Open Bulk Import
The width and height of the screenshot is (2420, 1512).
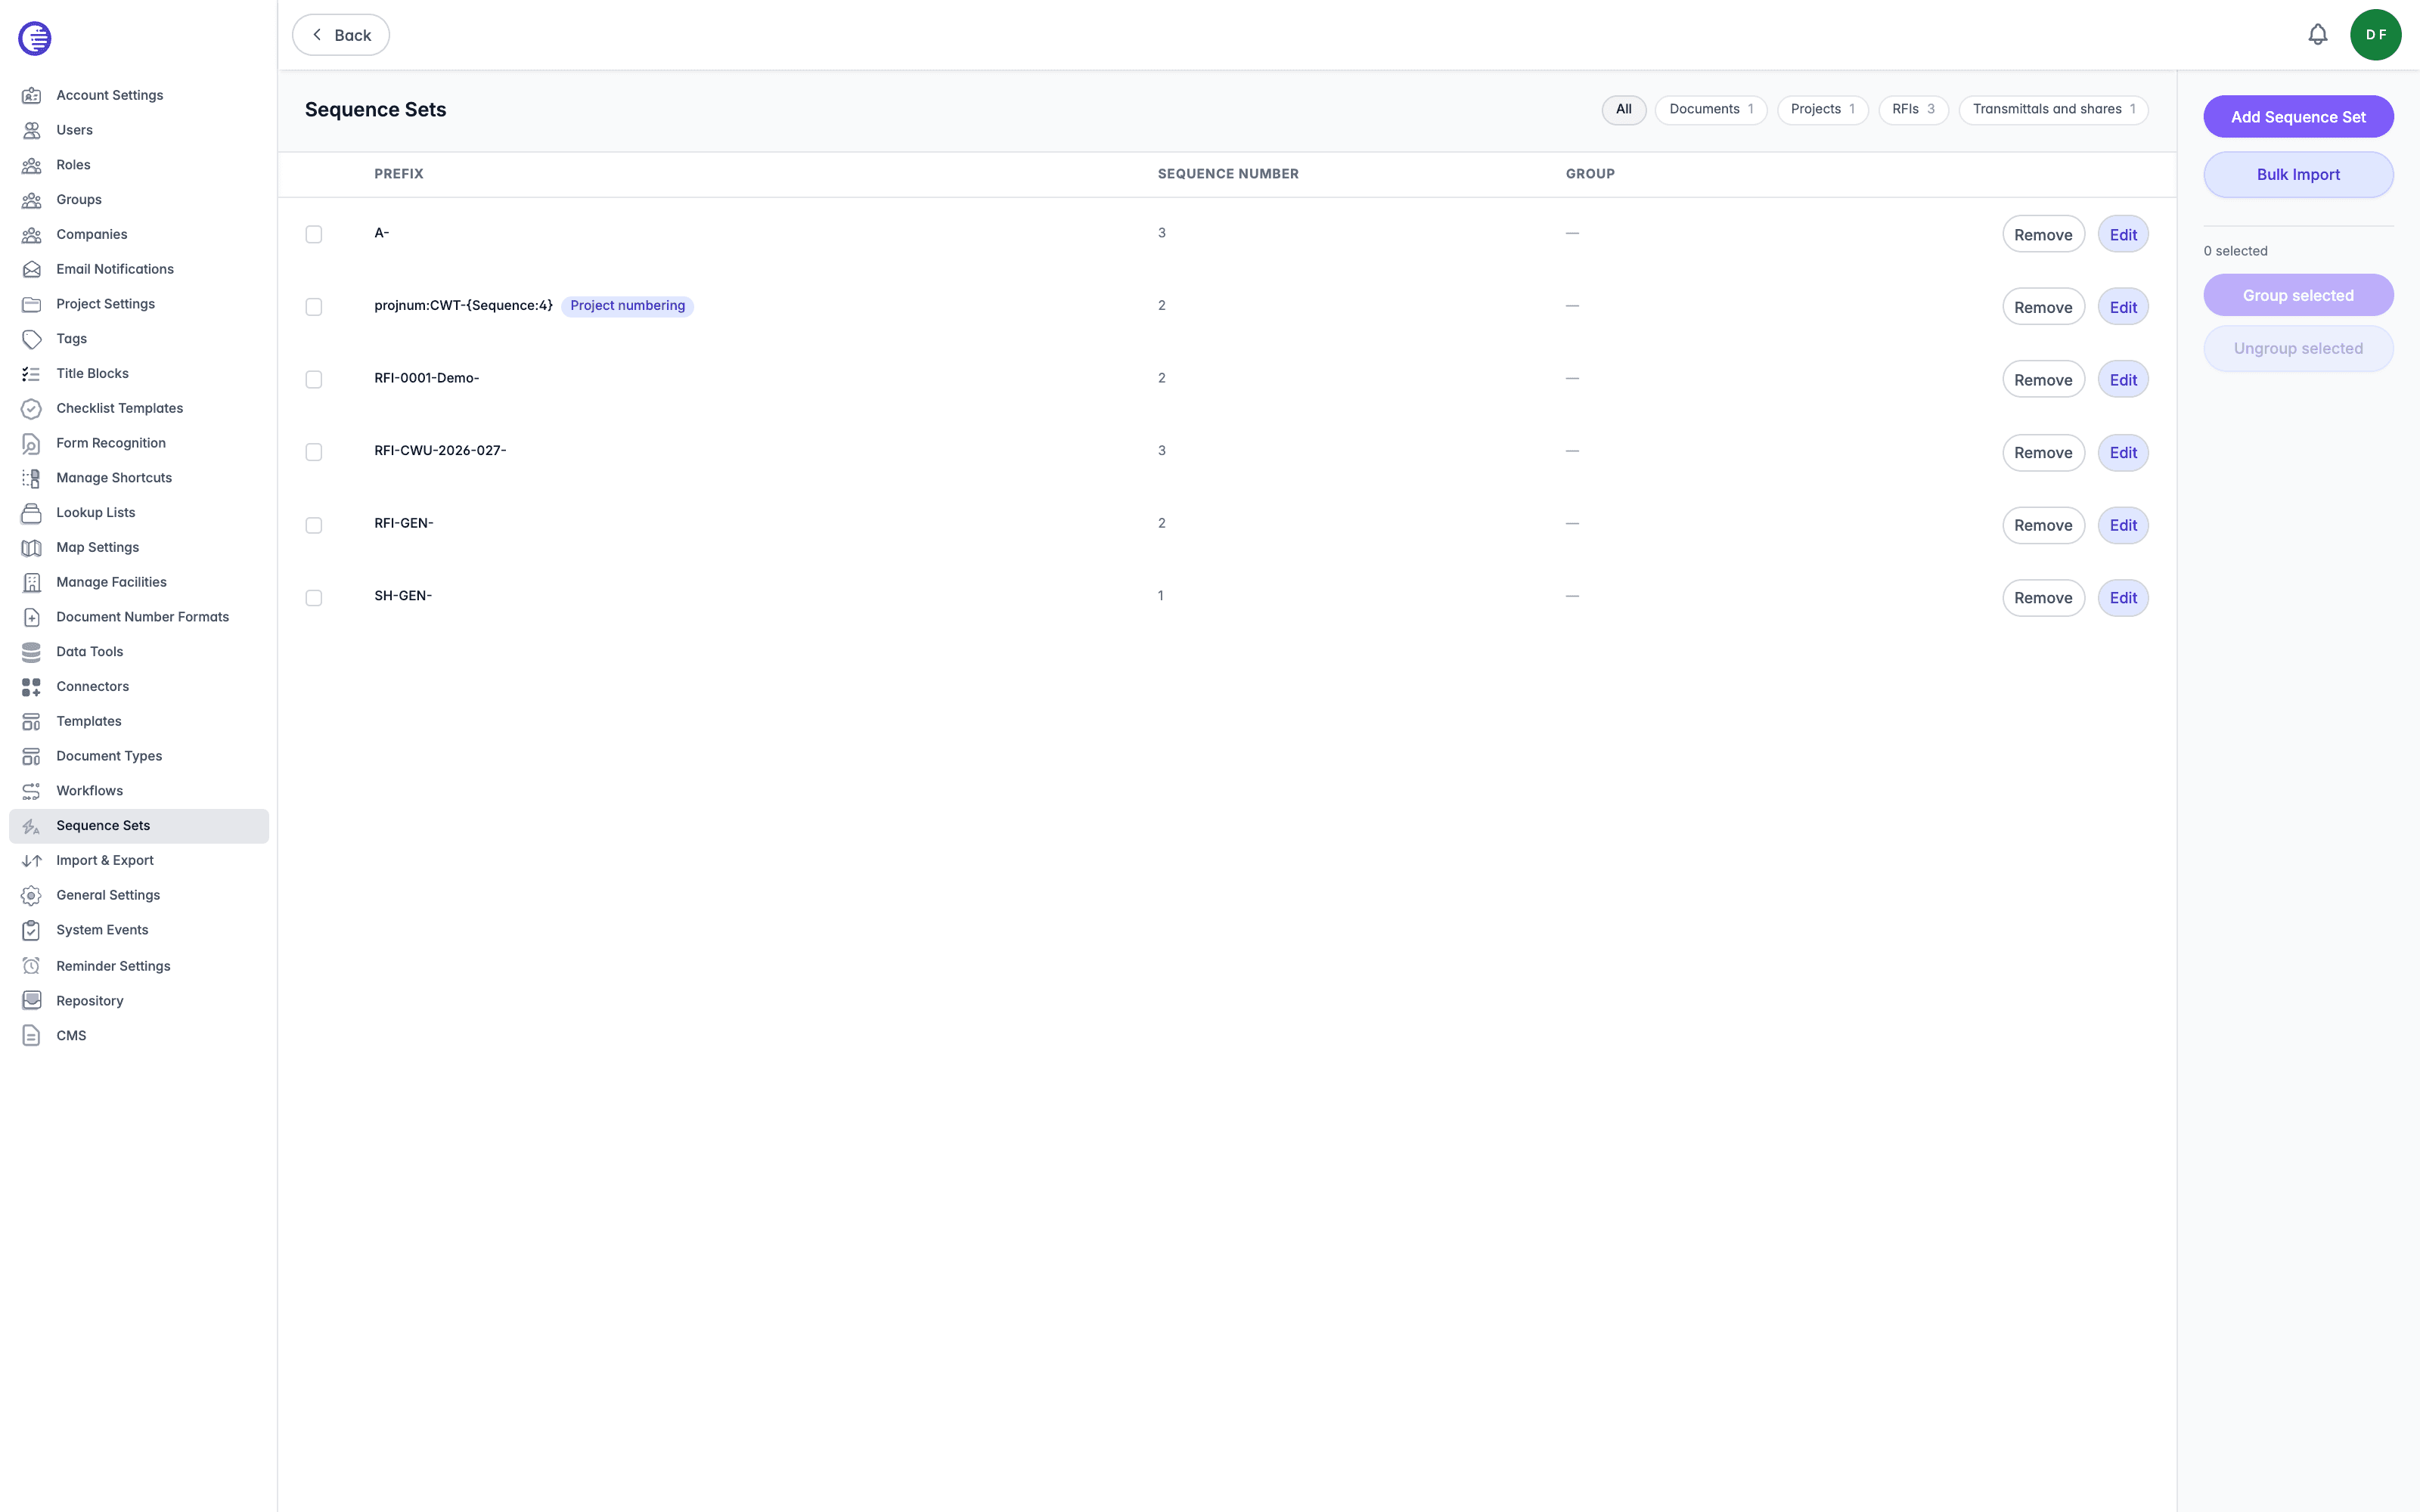[x=2298, y=175]
